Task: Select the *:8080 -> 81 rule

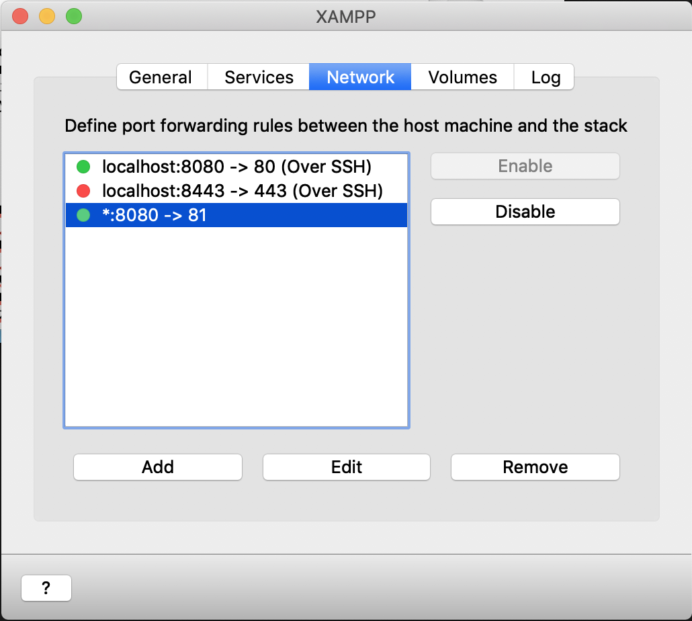Action: [236, 215]
